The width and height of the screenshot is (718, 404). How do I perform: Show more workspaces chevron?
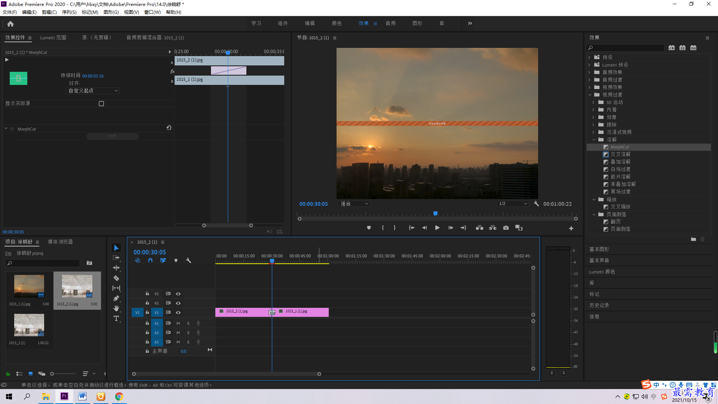(x=470, y=23)
